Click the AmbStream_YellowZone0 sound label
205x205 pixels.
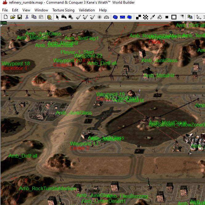tap(177, 125)
